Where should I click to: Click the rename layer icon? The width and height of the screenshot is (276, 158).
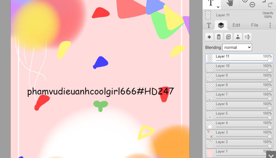247,37
